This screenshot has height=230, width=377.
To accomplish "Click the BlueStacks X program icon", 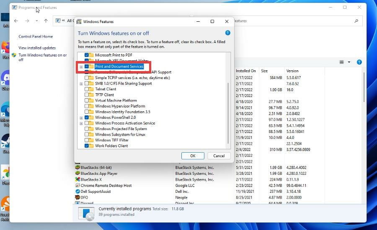I will (x=77, y=179).
